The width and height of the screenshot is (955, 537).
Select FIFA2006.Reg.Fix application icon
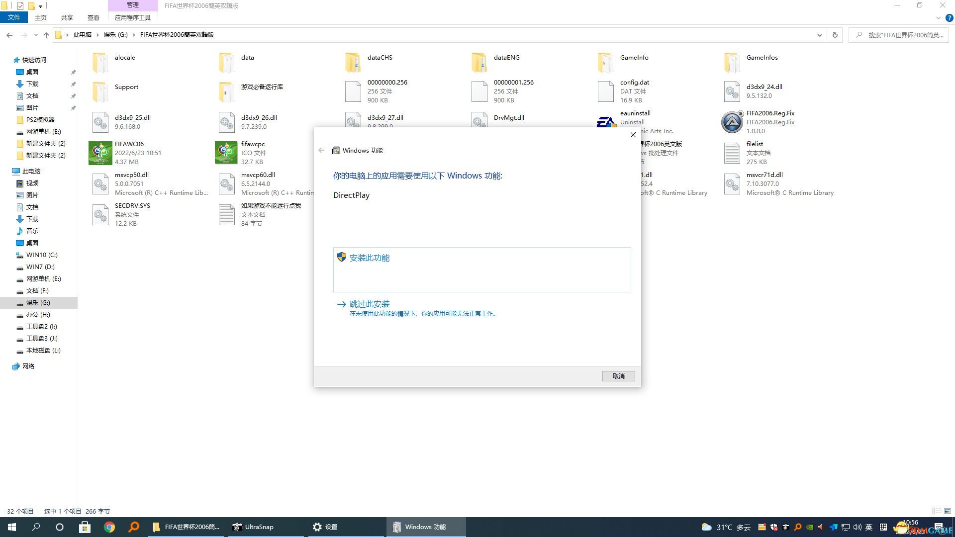732,122
